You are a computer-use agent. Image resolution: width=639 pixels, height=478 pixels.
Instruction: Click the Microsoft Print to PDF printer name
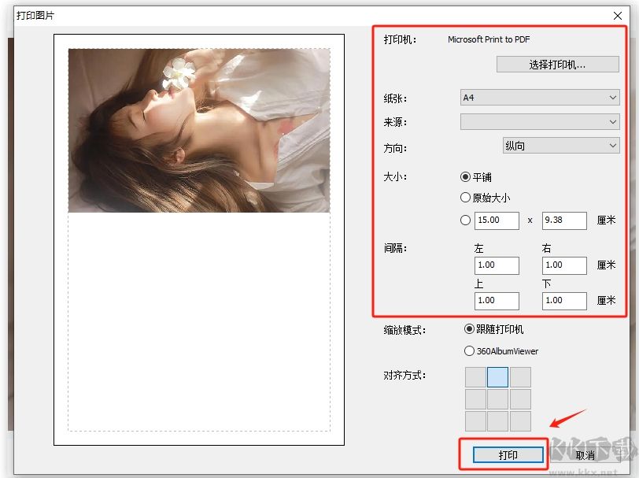(x=489, y=39)
